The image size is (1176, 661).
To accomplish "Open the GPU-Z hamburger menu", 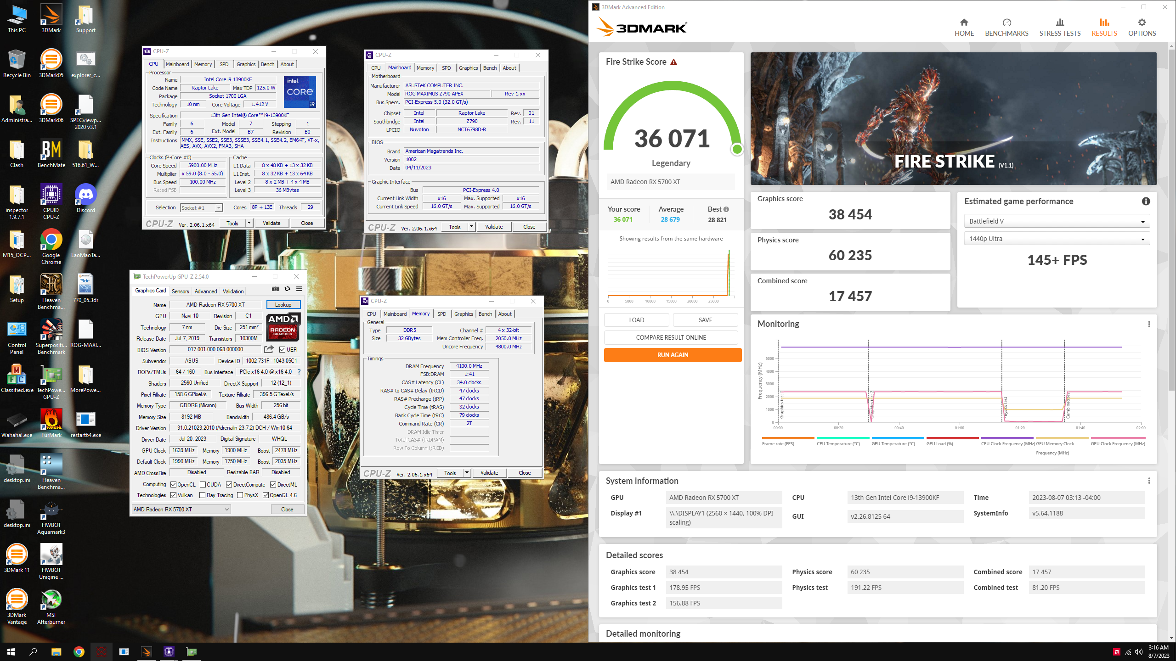I will click(x=299, y=289).
